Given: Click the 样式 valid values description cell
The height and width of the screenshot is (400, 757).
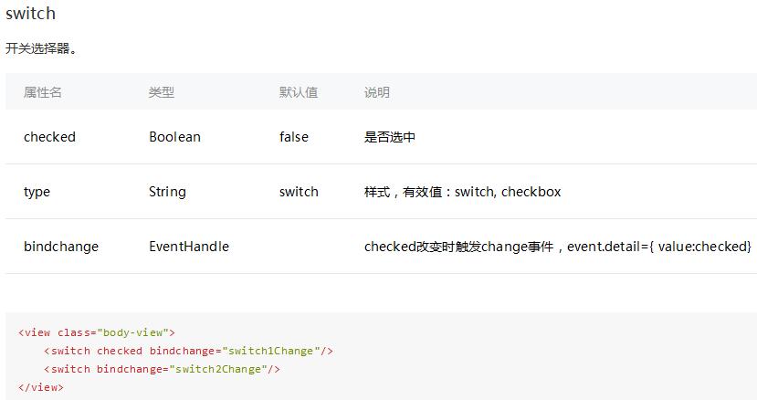Looking at the screenshot, I should tap(462, 192).
